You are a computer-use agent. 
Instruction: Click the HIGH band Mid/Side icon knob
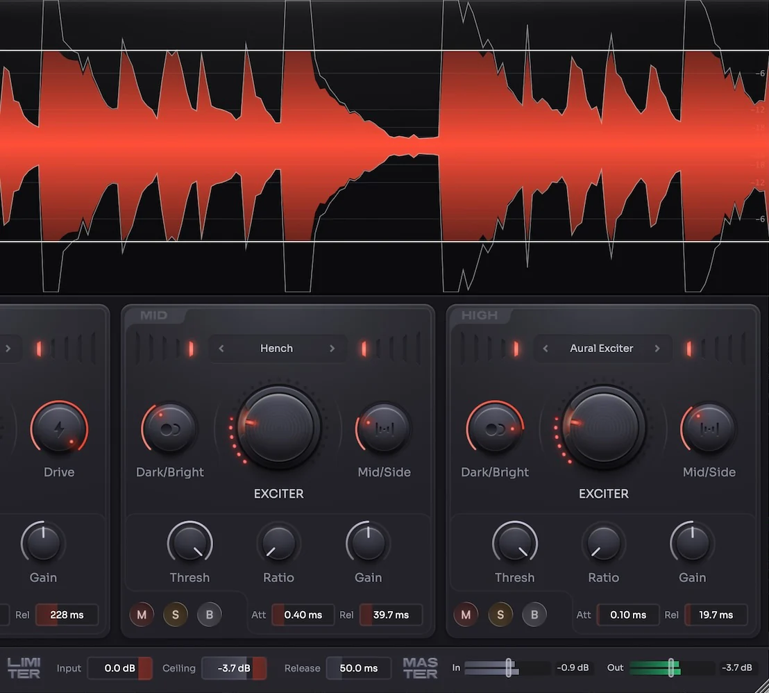coord(709,428)
